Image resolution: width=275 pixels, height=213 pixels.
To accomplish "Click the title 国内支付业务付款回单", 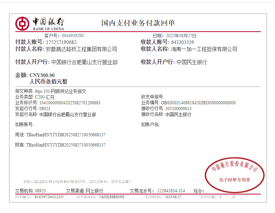I will pos(138,23).
